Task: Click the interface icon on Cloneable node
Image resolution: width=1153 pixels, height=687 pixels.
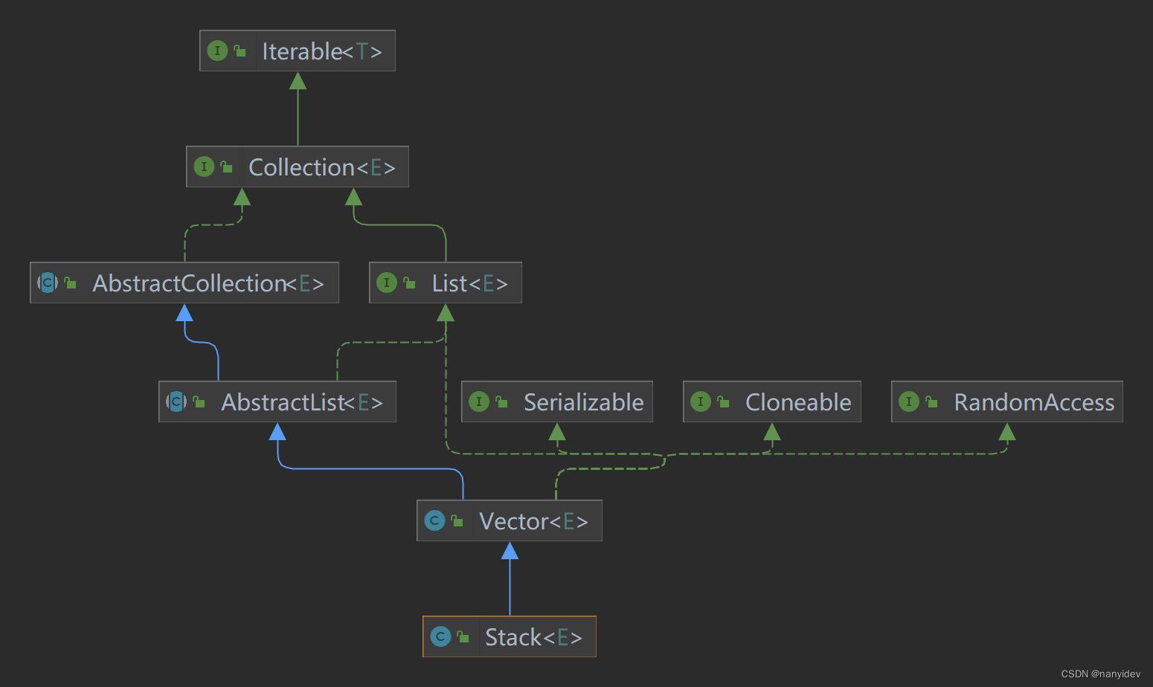Action: pyautogui.click(x=701, y=401)
